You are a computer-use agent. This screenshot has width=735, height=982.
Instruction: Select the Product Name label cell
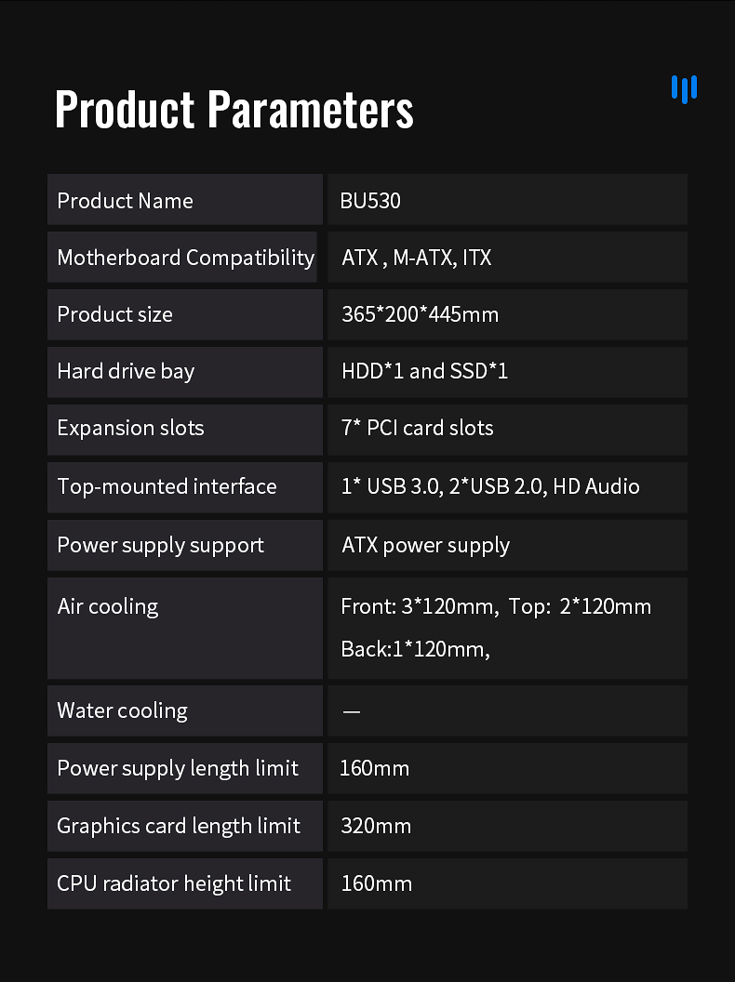[185, 200]
